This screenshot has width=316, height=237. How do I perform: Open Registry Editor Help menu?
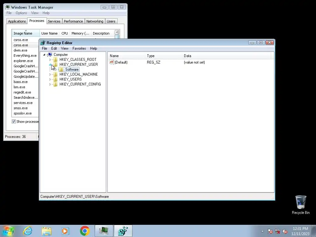[94, 48]
